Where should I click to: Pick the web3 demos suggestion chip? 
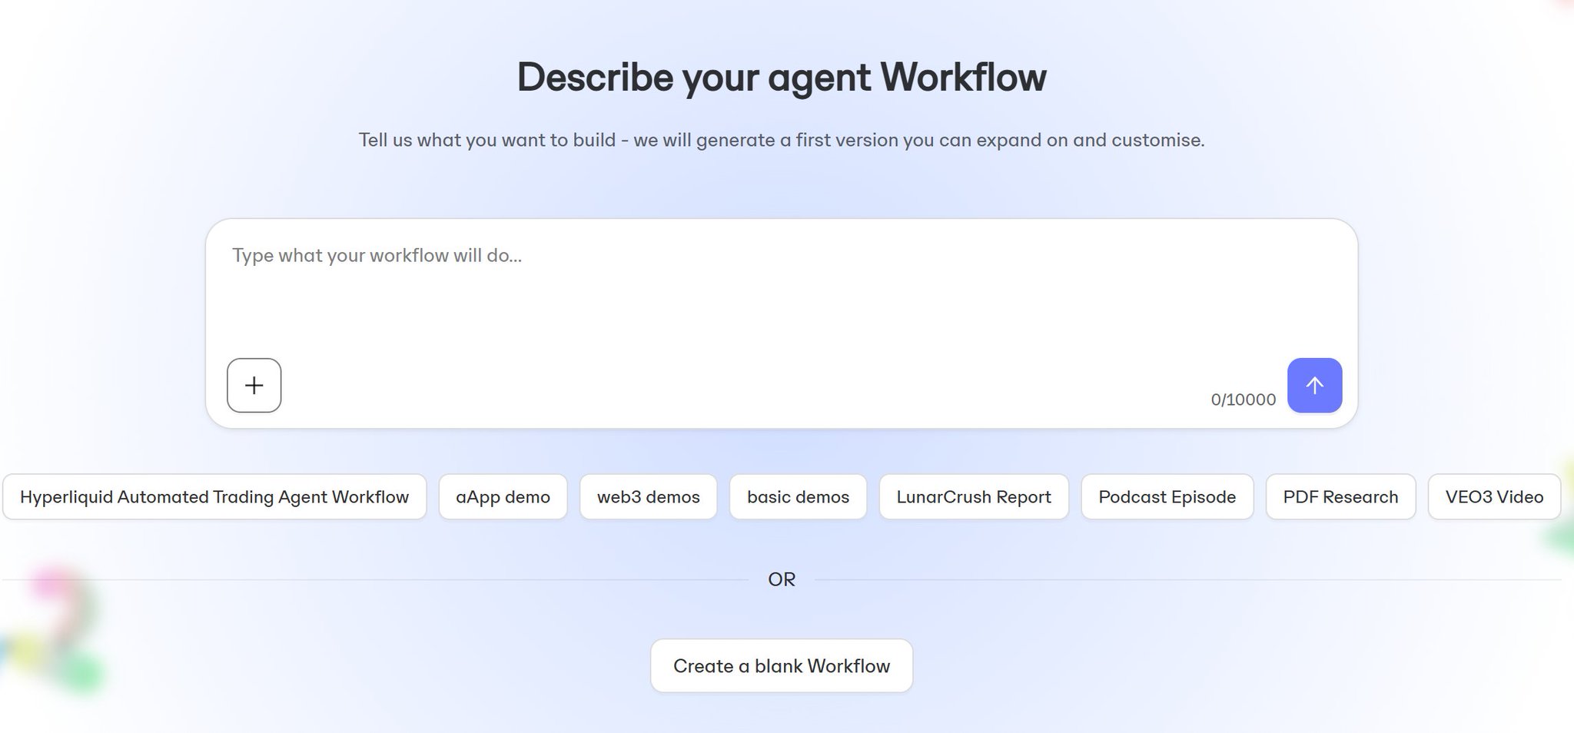click(648, 497)
